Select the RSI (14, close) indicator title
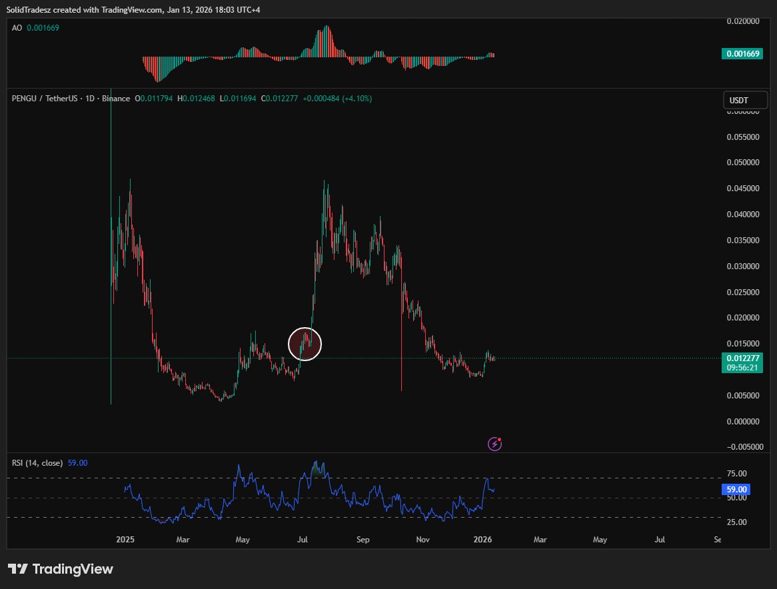The width and height of the screenshot is (777, 589). pyautogui.click(x=37, y=462)
